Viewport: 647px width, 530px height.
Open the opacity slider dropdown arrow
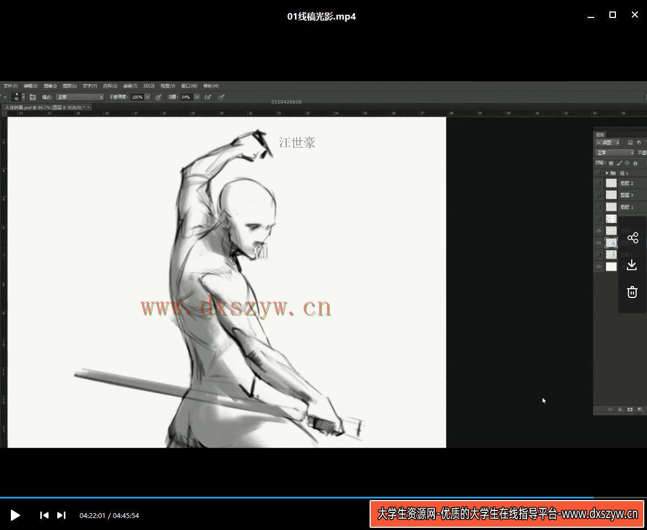coord(148,98)
